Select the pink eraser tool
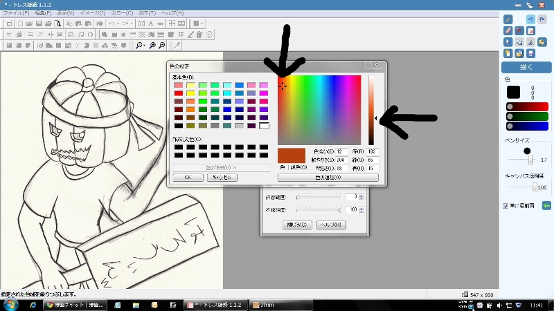554x311 pixels. coord(508,30)
